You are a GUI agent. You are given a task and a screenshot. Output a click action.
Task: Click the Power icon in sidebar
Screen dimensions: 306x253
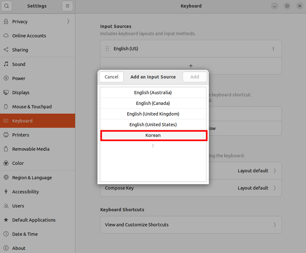tap(6, 78)
